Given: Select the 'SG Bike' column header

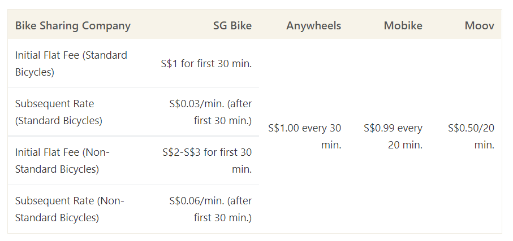Looking at the screenshot, I should click(232, 25).
